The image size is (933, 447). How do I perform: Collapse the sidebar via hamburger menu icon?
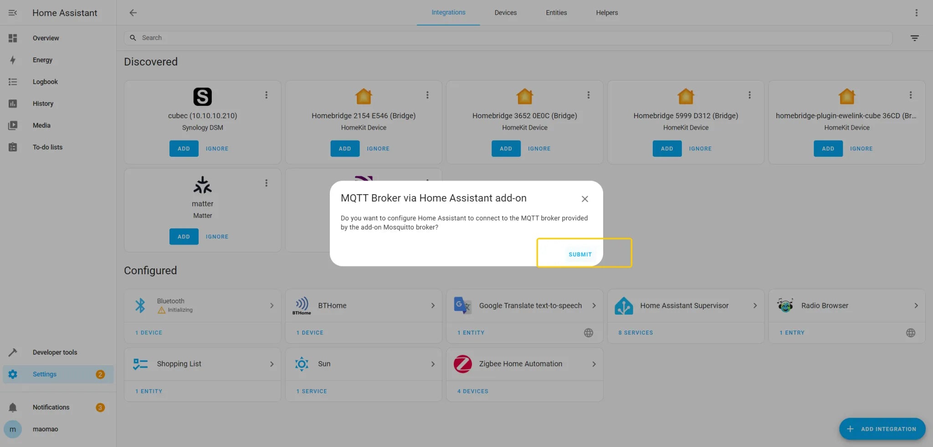[13, 13]
